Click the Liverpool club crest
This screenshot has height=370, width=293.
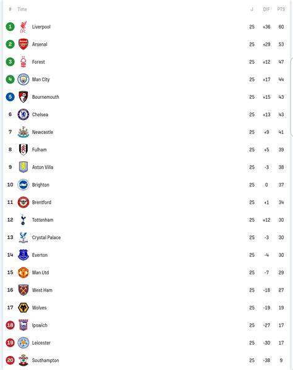coord(23,27)
